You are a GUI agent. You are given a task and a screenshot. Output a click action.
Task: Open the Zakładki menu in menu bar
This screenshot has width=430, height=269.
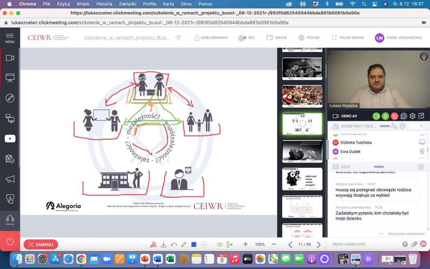pos(128,4)
